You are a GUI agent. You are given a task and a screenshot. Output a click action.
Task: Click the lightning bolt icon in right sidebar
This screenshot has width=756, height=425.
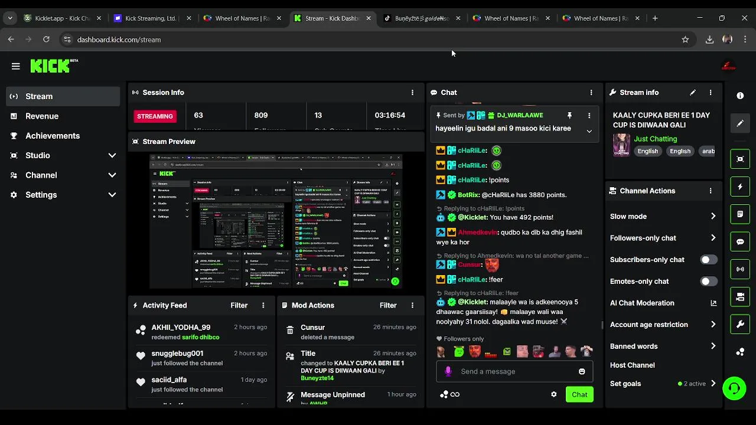(740, 187)
